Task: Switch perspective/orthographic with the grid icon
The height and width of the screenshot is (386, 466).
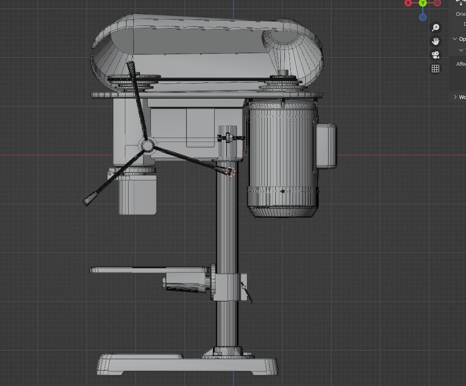Action: pos(436,69)
